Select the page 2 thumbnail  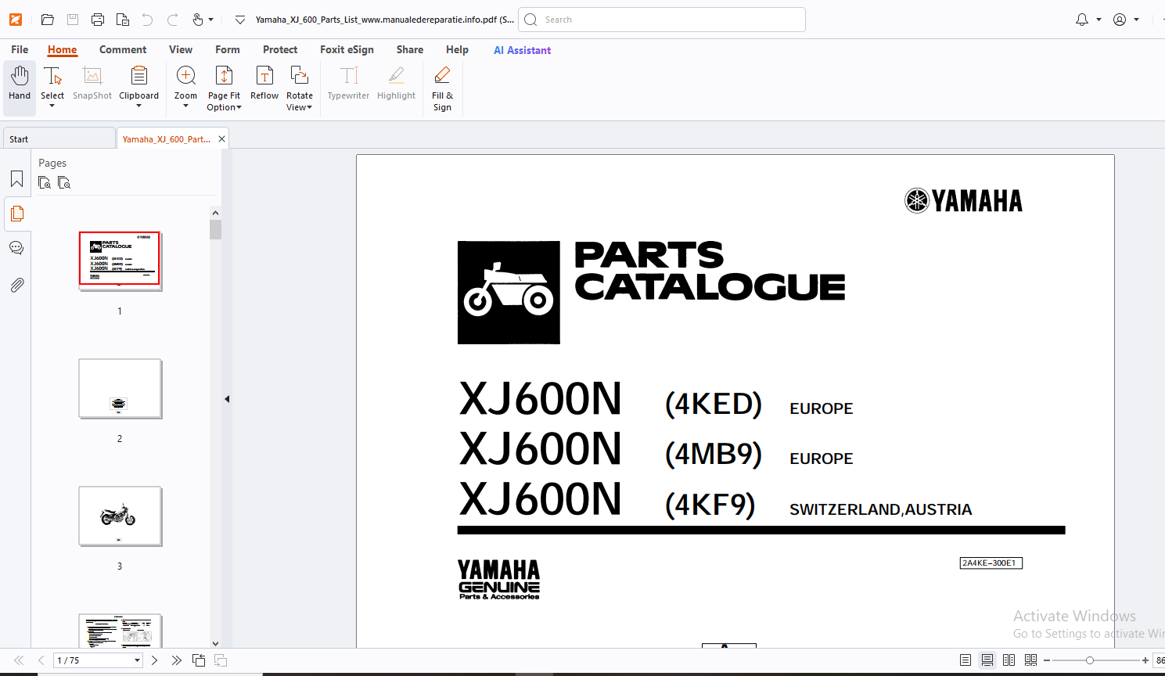(120, 388)
